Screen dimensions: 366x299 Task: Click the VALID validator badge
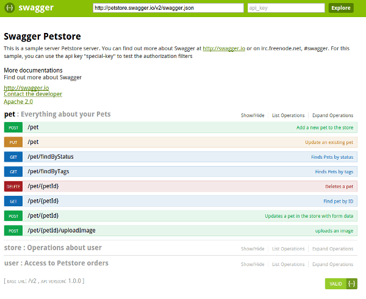[341, 284]
